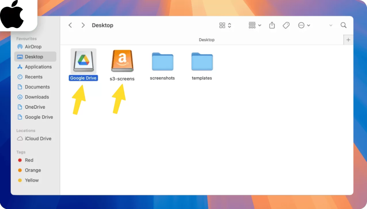
Task: Click the Search magnifier icon
Action: (x=343, y=25)
